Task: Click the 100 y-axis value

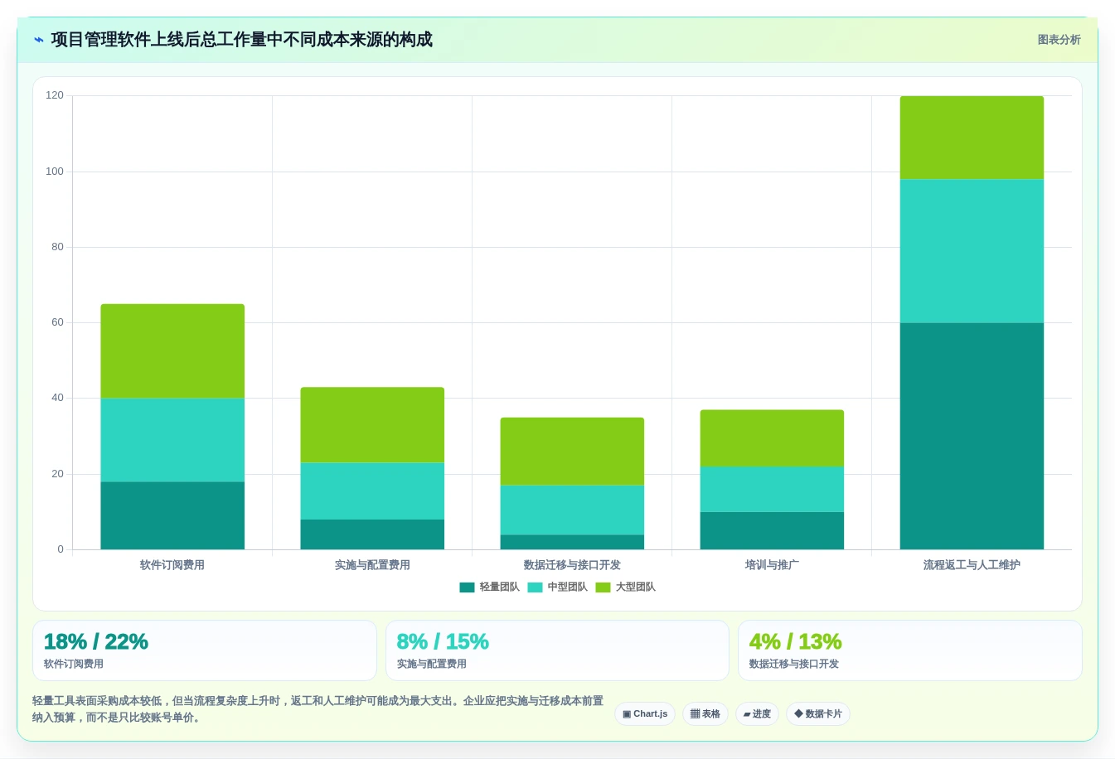Action: 55,172
